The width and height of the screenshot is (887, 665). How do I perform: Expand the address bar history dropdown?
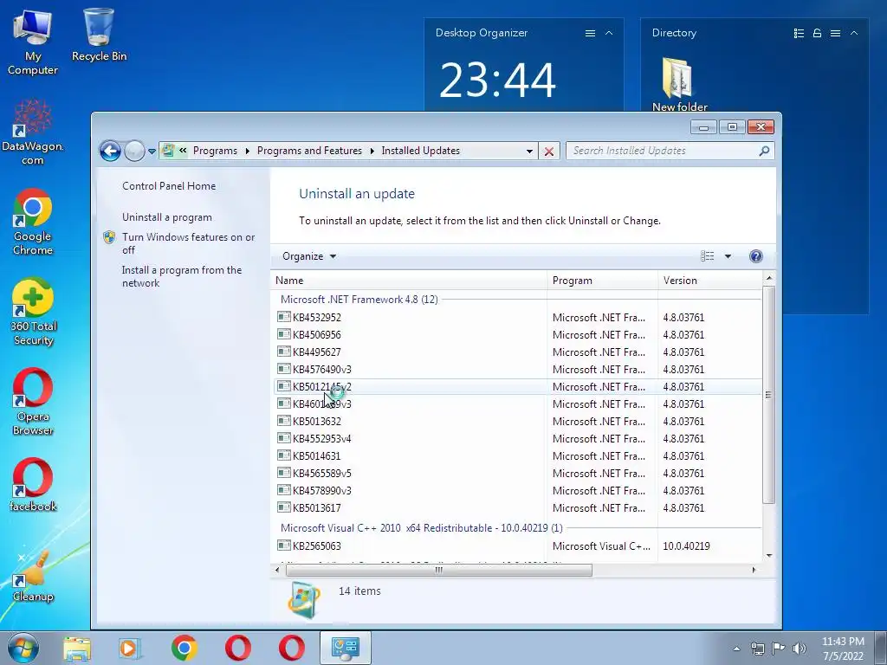coord(529,151)
